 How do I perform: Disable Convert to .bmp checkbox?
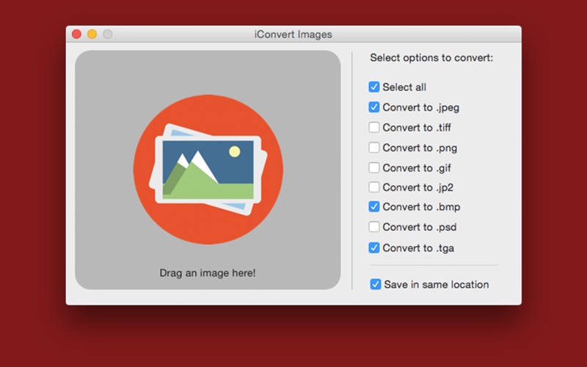373,207
